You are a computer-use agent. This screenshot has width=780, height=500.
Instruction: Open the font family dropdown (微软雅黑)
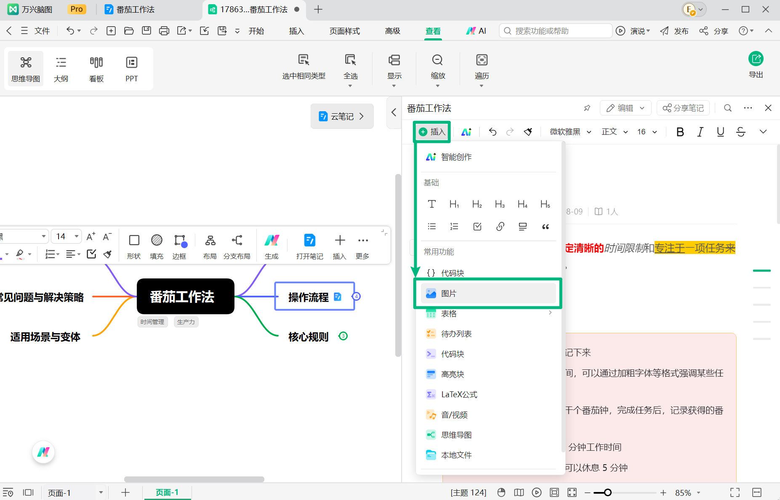[570, 132]
